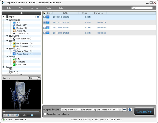
Task: Uncheck the 20101210 093849 file checkbox
Action: [x=45, y=17]
